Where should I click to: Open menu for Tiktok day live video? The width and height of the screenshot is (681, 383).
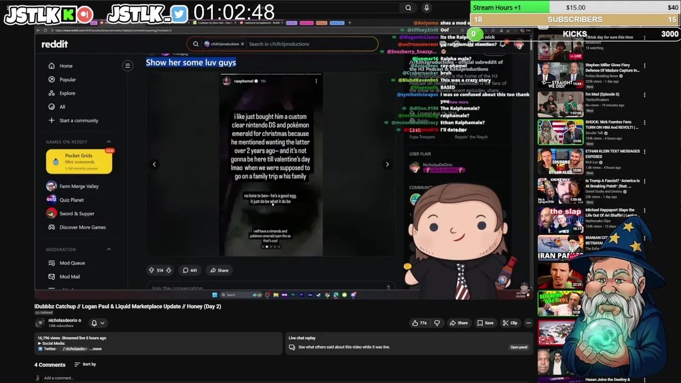tap(644, 38)
